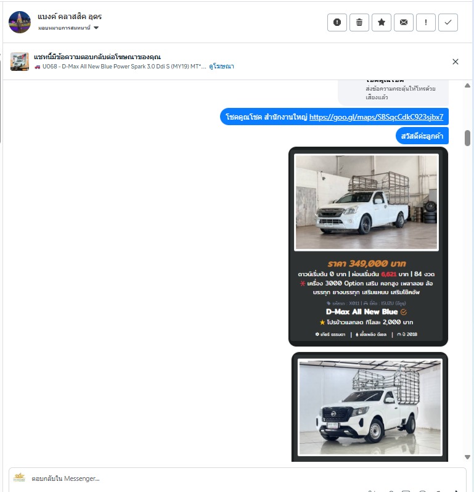Open the D-Max All New Blue truck image
Image resolution: width=474 pixels, height=492 pixels.
(x=366, y=202)
